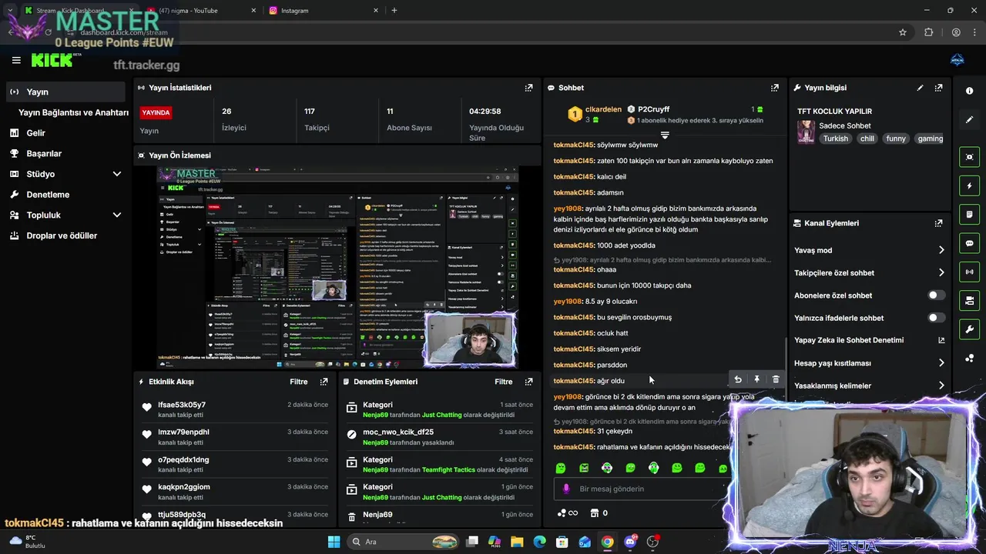Open the hamburger navigation menu
This screenshot has width=986, height=554.
(x=16, y=60)
